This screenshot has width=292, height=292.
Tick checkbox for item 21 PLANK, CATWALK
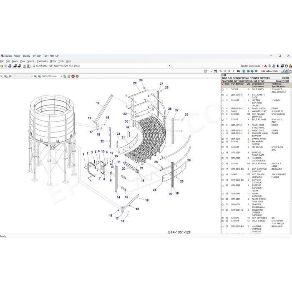pyautogui.click(x=222, y=194)
